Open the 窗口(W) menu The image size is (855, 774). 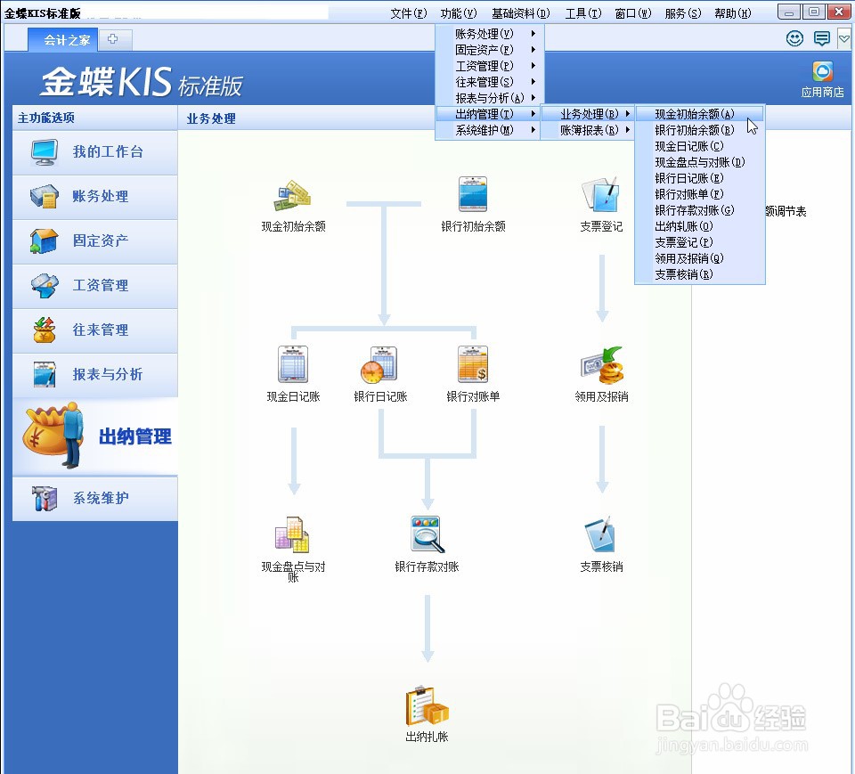coord(633,13)
